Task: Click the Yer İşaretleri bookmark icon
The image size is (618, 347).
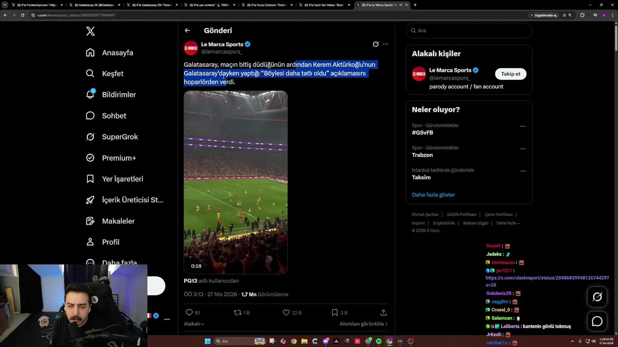Action: coord(90,179)
